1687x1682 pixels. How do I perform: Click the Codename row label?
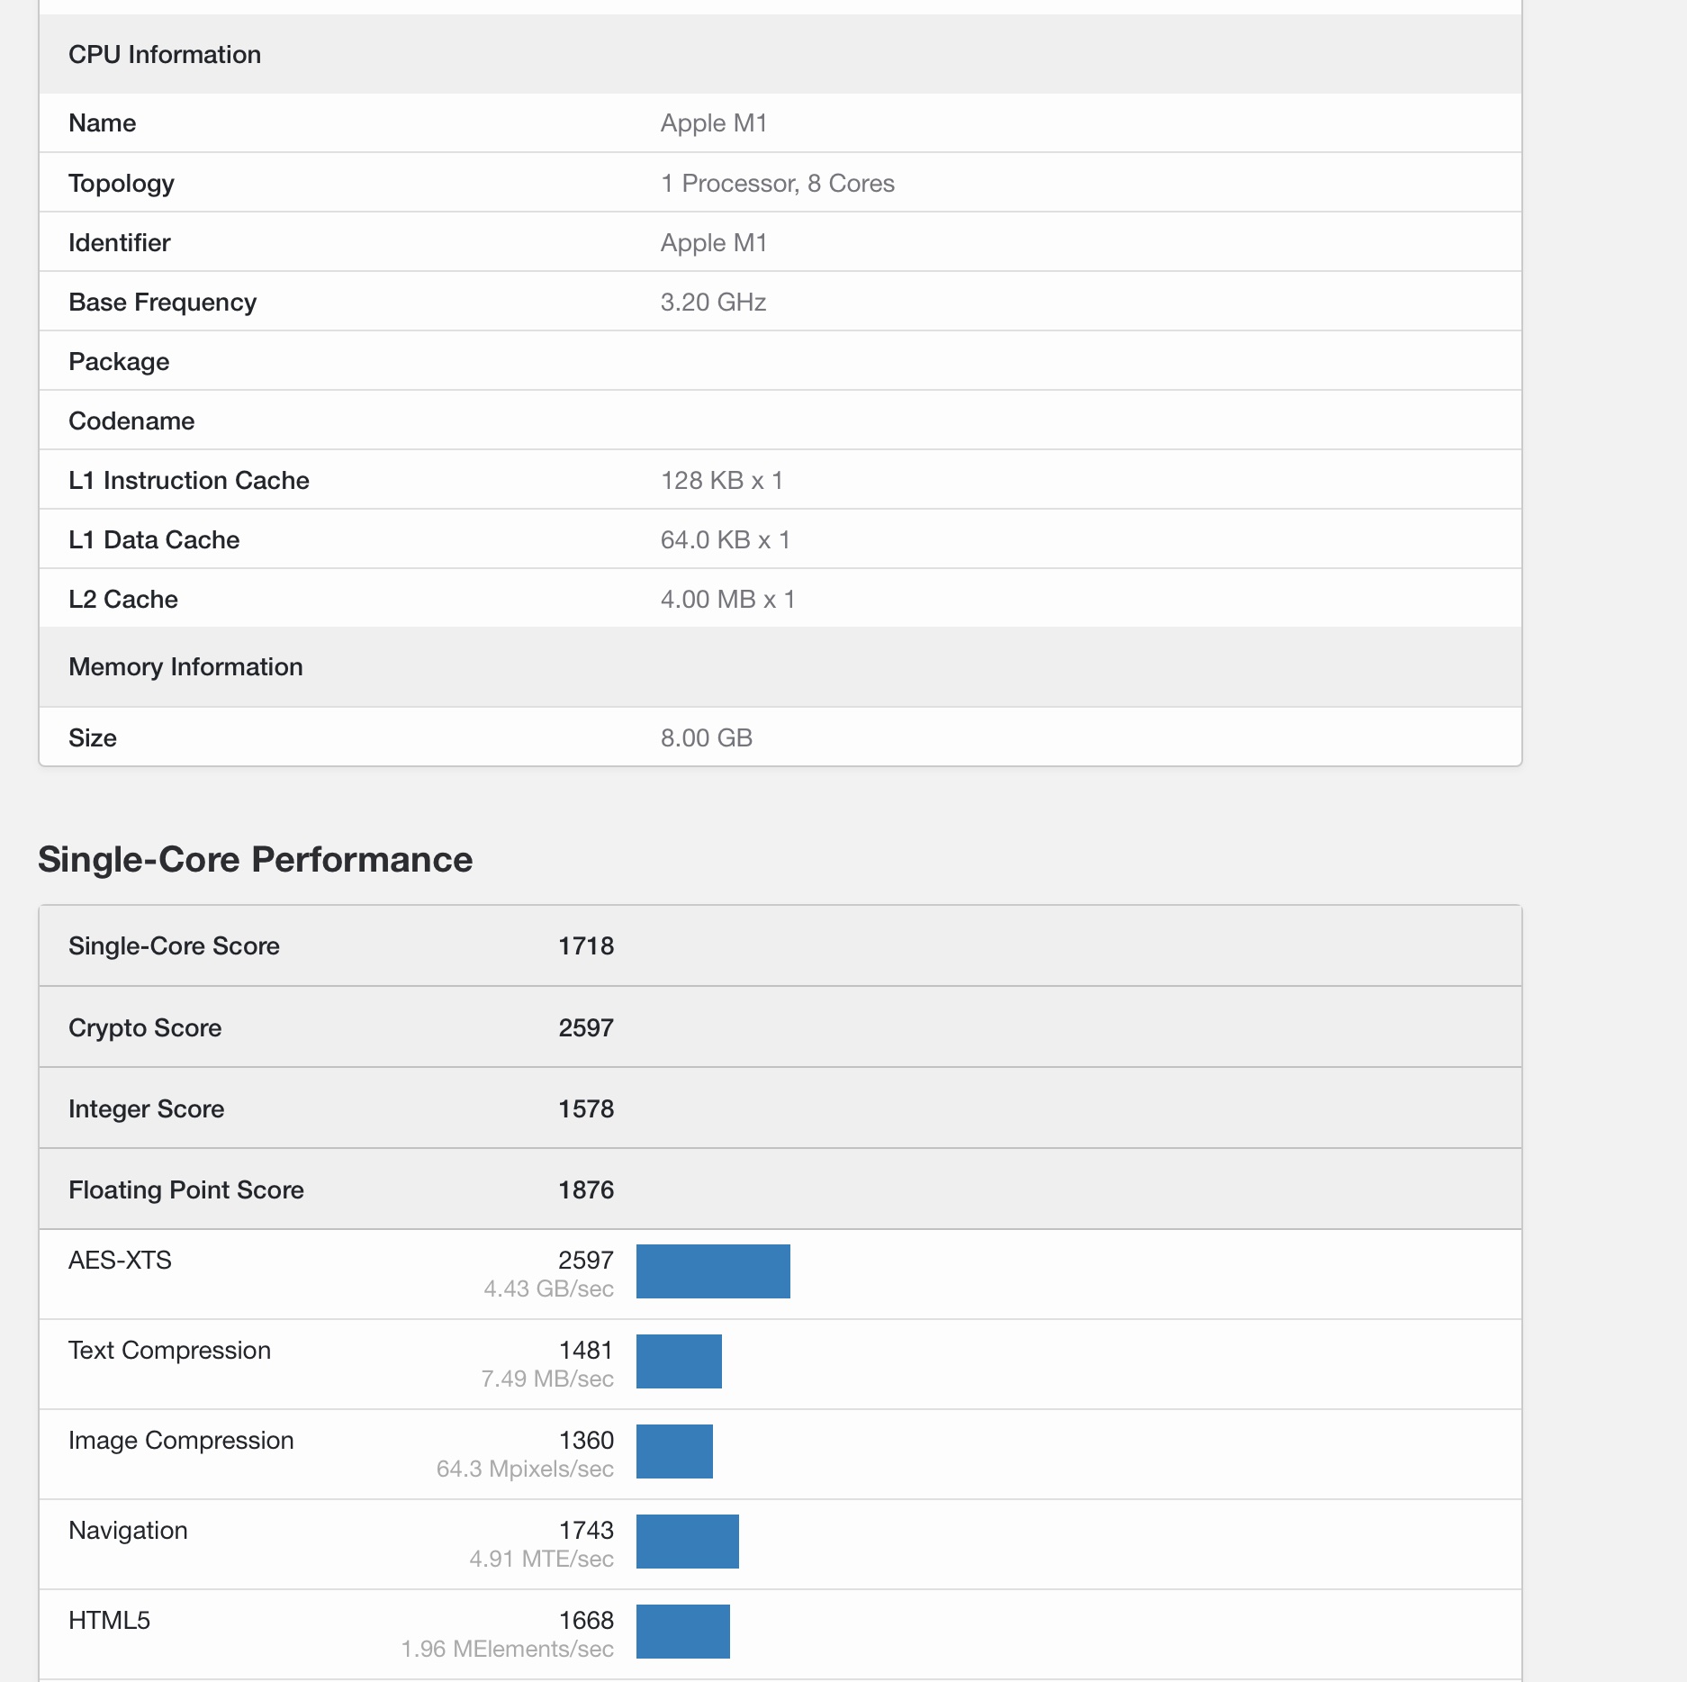point(131,420)
